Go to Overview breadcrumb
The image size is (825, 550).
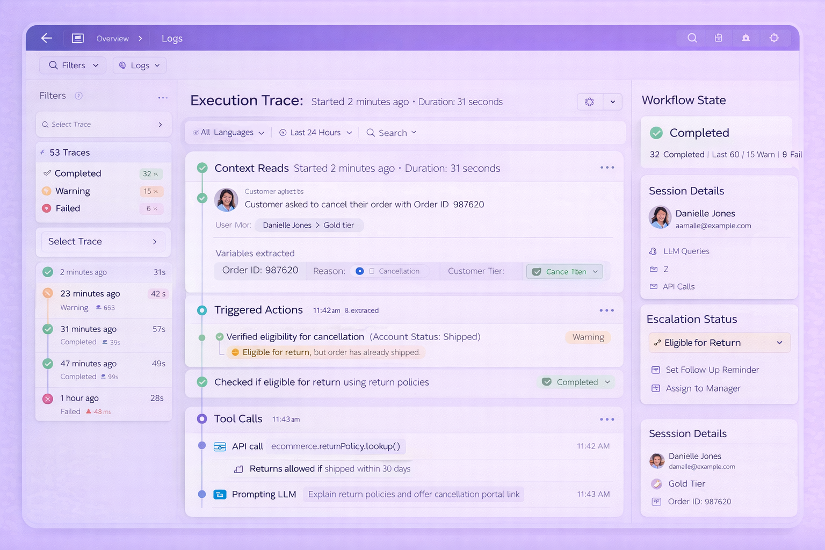click(112, 39)
